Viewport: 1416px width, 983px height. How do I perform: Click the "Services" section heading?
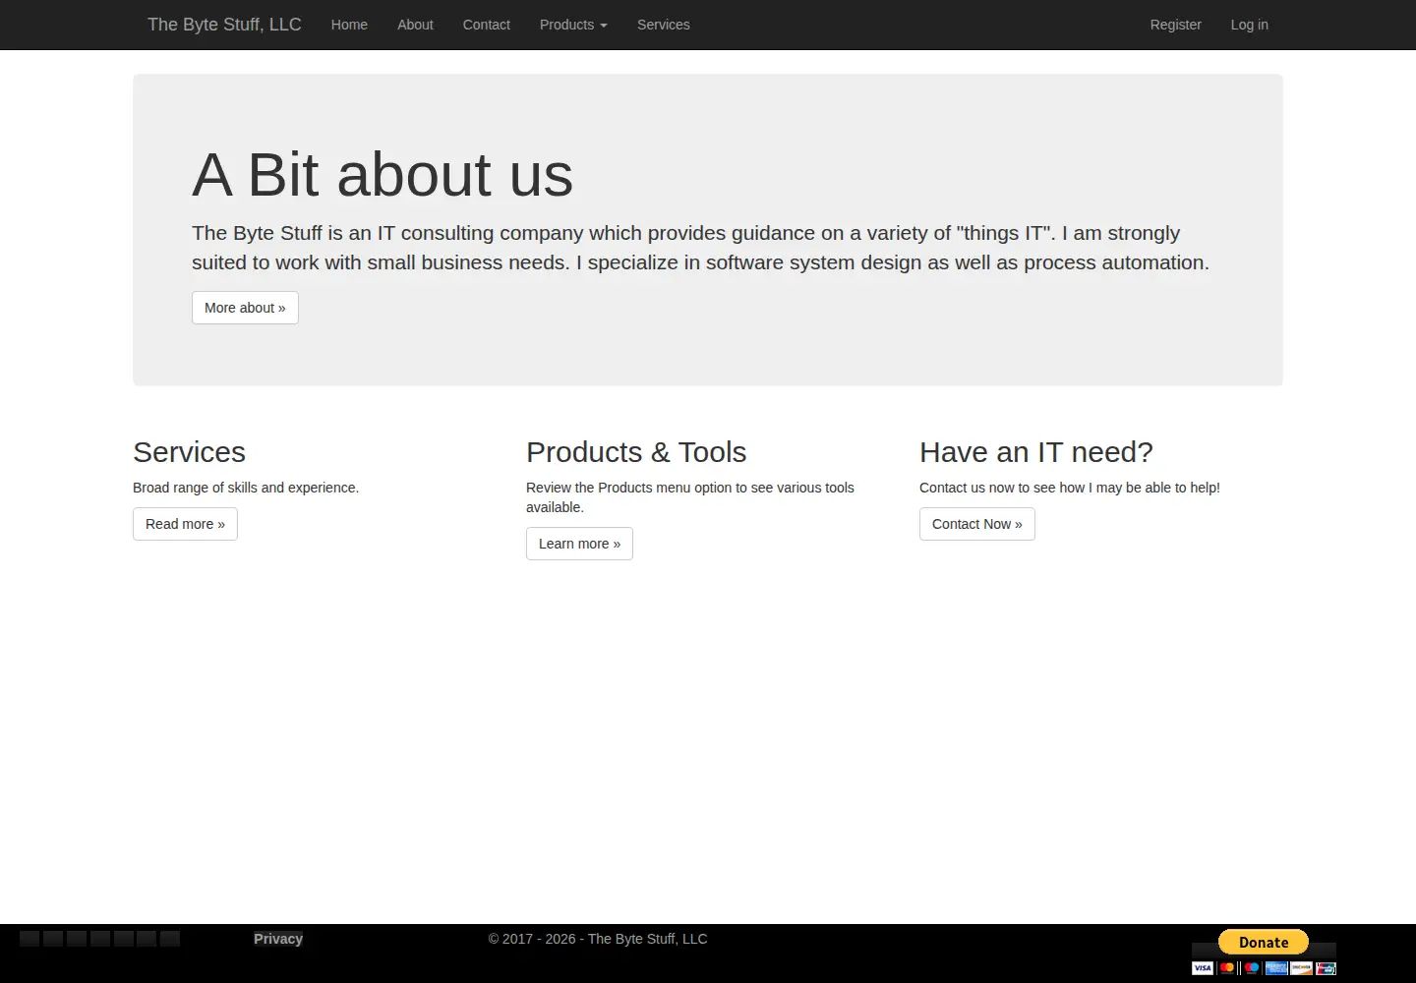tap(189, 452)
